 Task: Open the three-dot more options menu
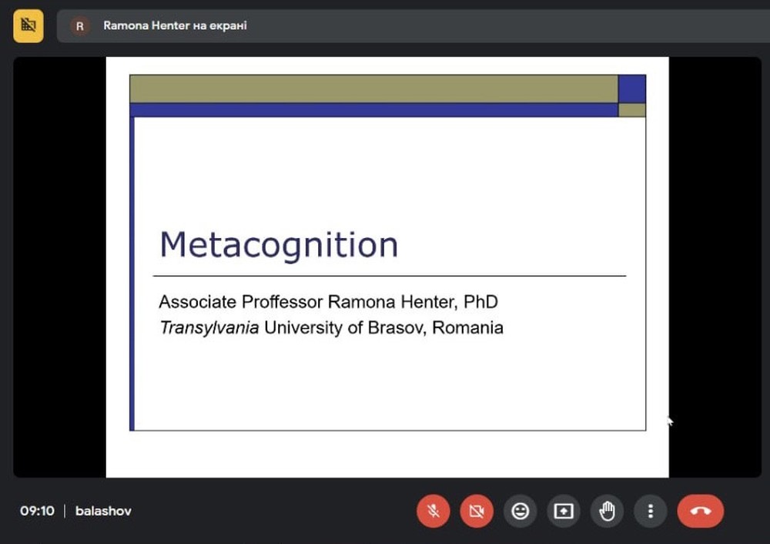pos(651,511)
